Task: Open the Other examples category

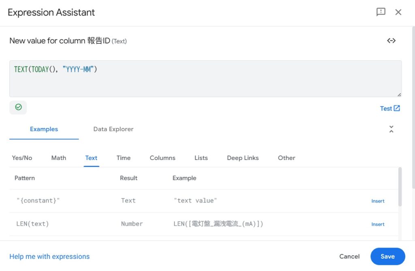Action: coord(287,158)
